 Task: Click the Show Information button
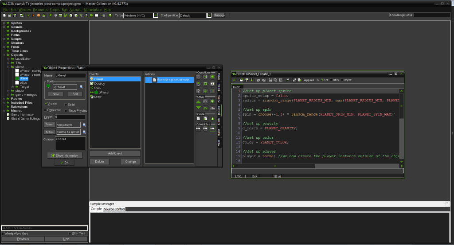65,156
